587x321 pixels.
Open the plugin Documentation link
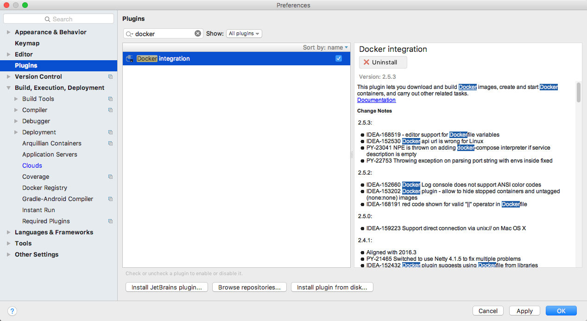pyautogui.click(x=376, y=100)
